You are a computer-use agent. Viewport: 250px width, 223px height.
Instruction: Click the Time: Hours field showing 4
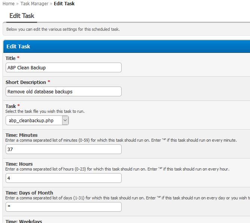tap(64, 178)
